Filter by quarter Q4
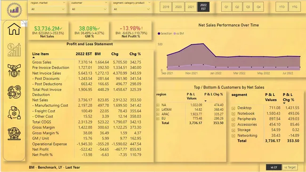306x172 pixels. tap(258, 7)
